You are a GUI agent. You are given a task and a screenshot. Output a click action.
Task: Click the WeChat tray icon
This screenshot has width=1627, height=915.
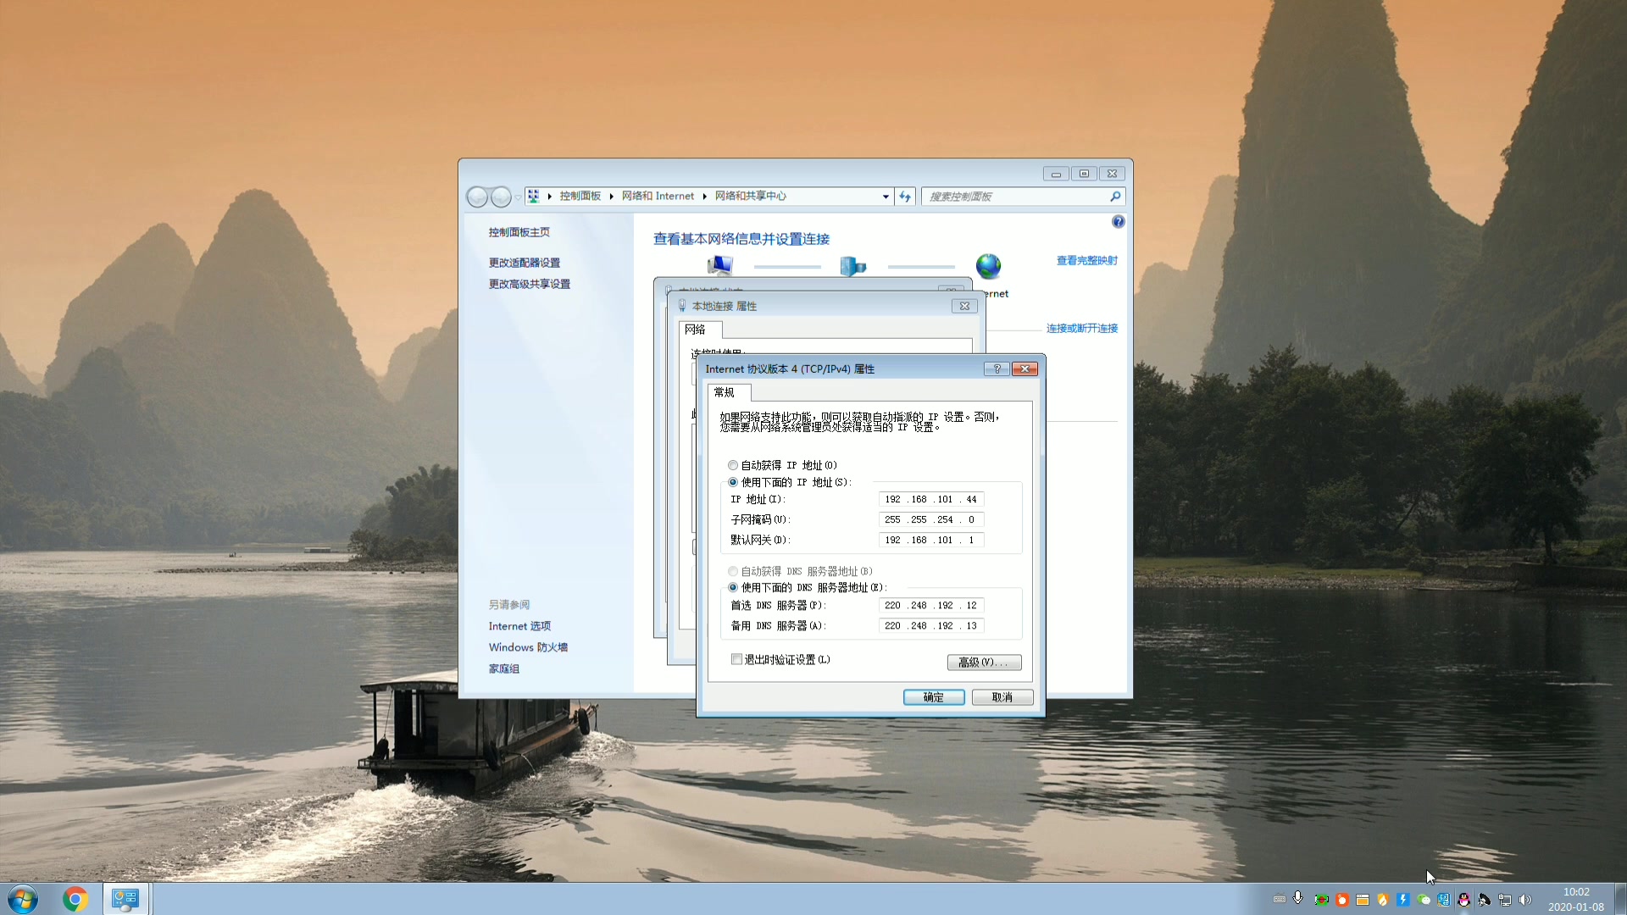(x=1424, y=900)
